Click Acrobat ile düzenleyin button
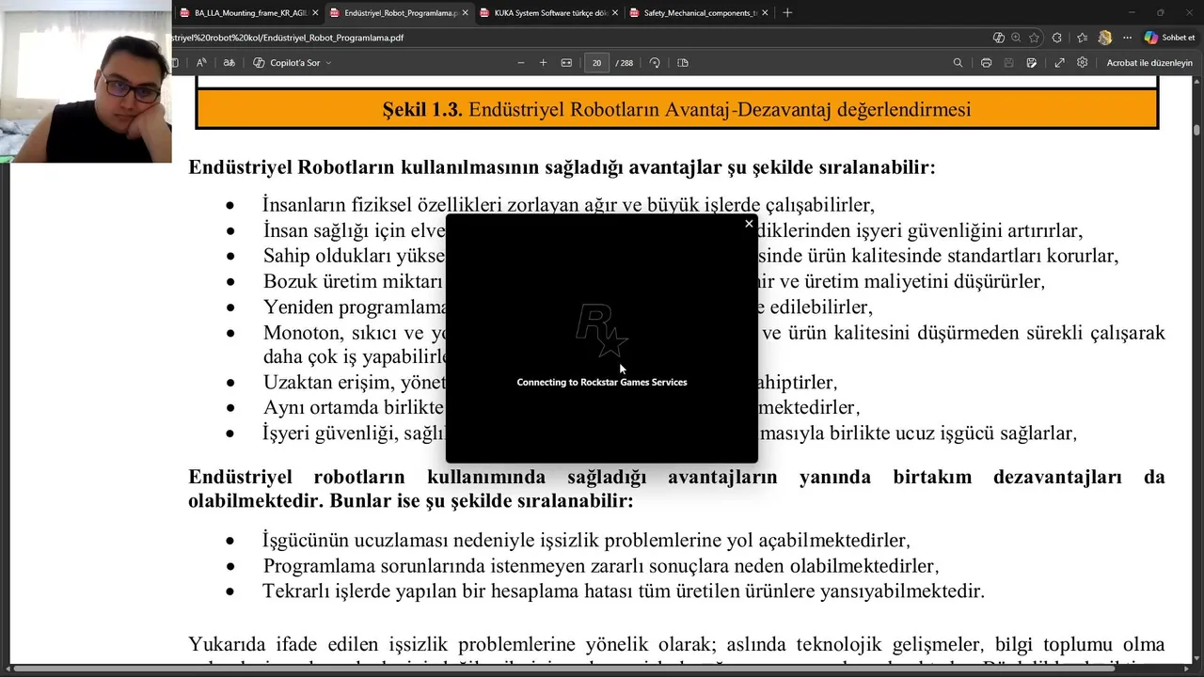1204x677 pixels. click(x=1149, y=63)
